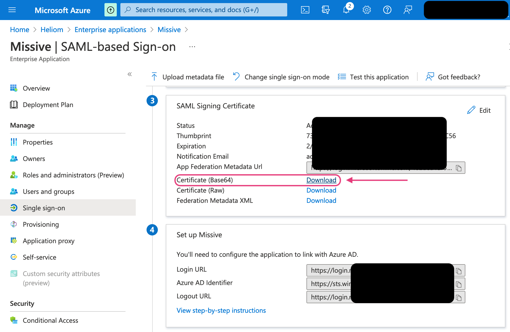Collapse the left navigation sidebar

(130, 74)
